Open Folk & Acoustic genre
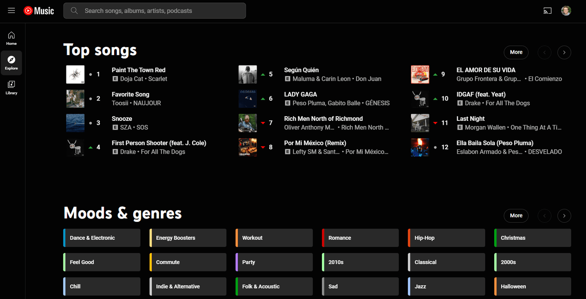The image size is (586, 299). (274, 287)
